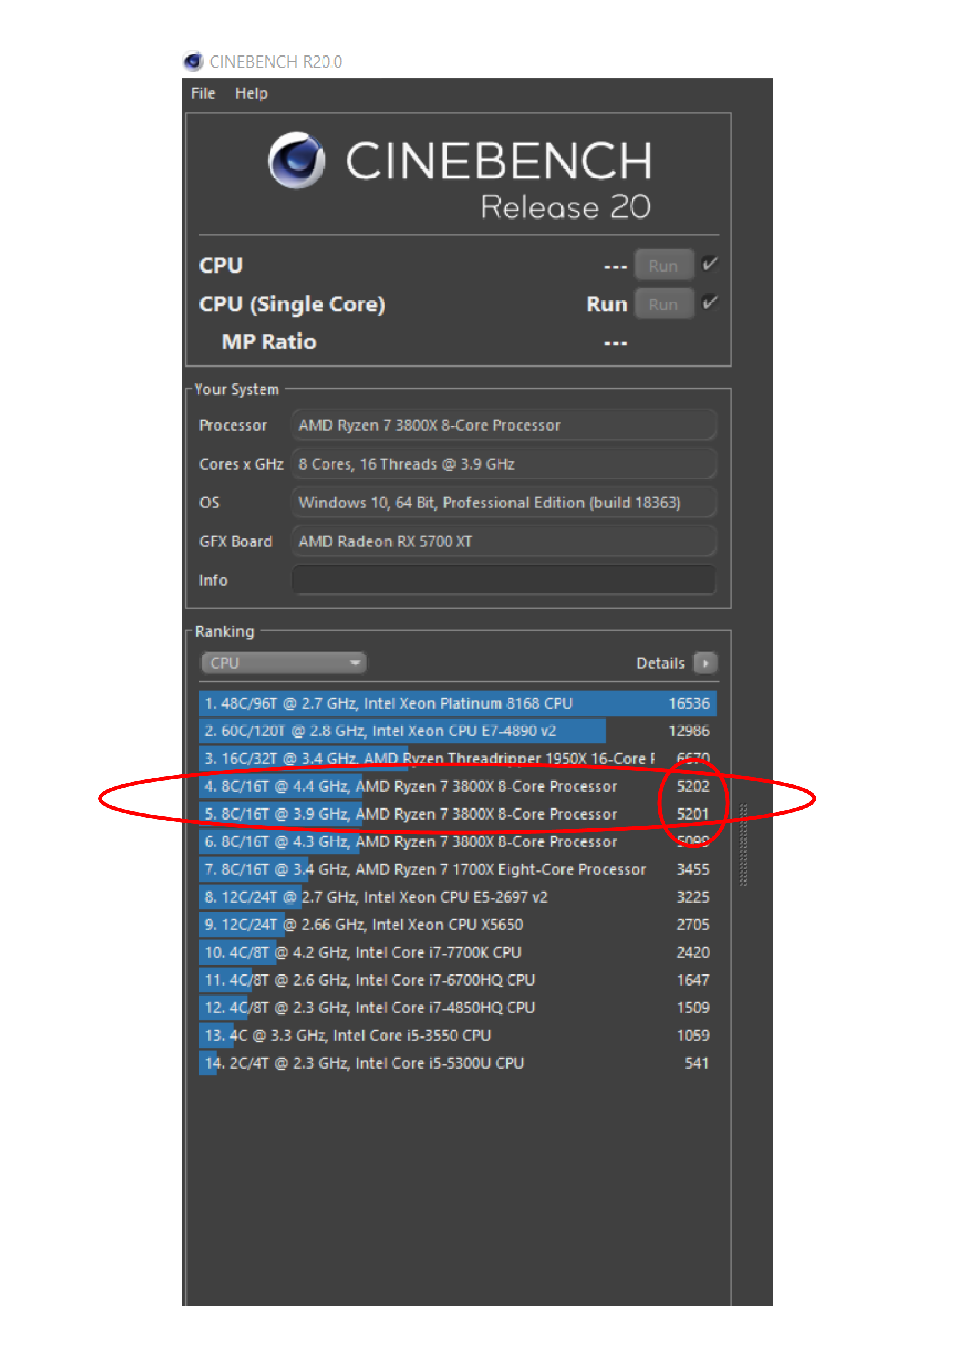The width and height of the screenshot is (955, 1351).
Task: Click the CPU dropdown arrow icon
Action: point(355,662)
